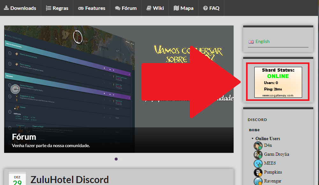Screen dimensions: 319x185
Task: Click the Pumpkins skull avatar
Action: pyautogui.click(x=258, y=173)
